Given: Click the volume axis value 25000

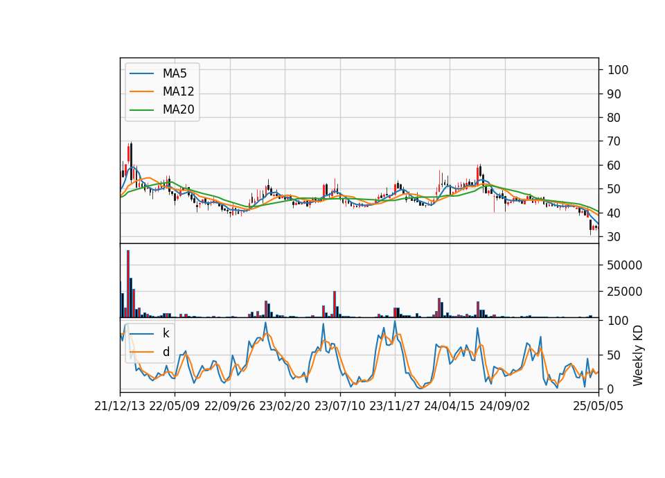Looking at the screenshot, I should [x=625, y=292].
